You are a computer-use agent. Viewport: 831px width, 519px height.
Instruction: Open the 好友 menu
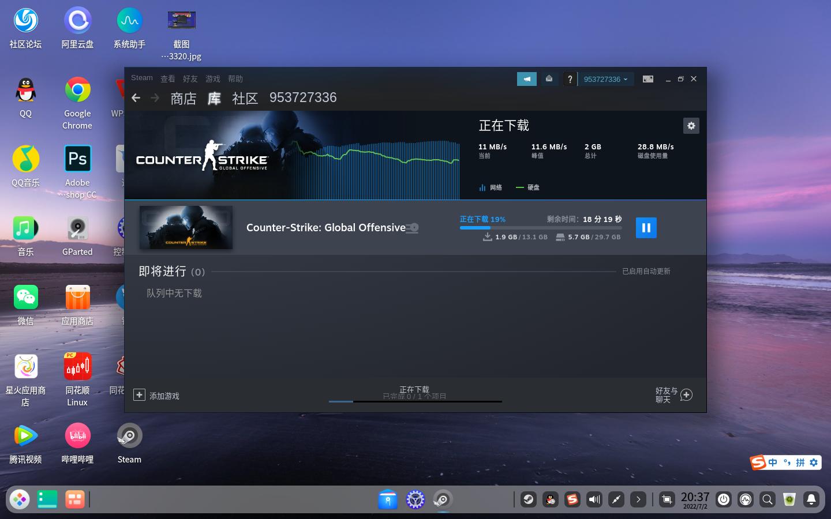[x=190, y=78]
